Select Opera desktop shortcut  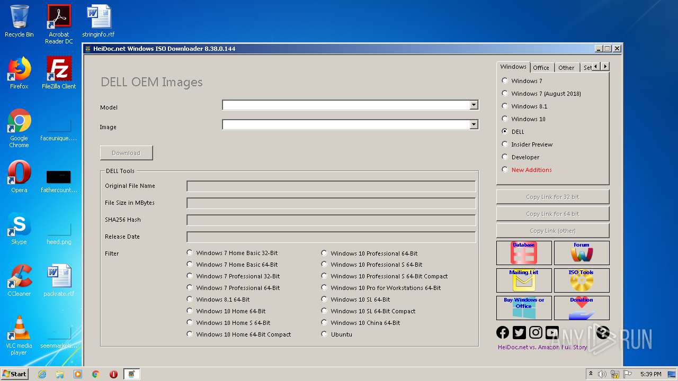pos(19,177)
